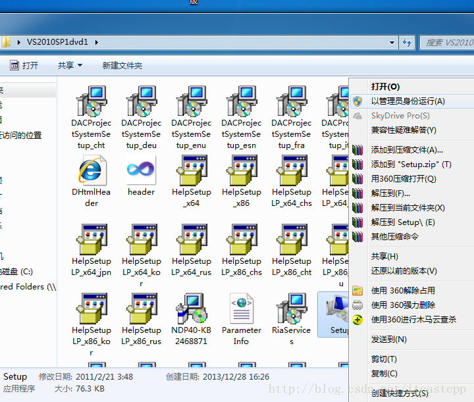Choose 以管理员身份运行(A) in context menu
This screenshot has height=402, width=474.
pos(408,101)
